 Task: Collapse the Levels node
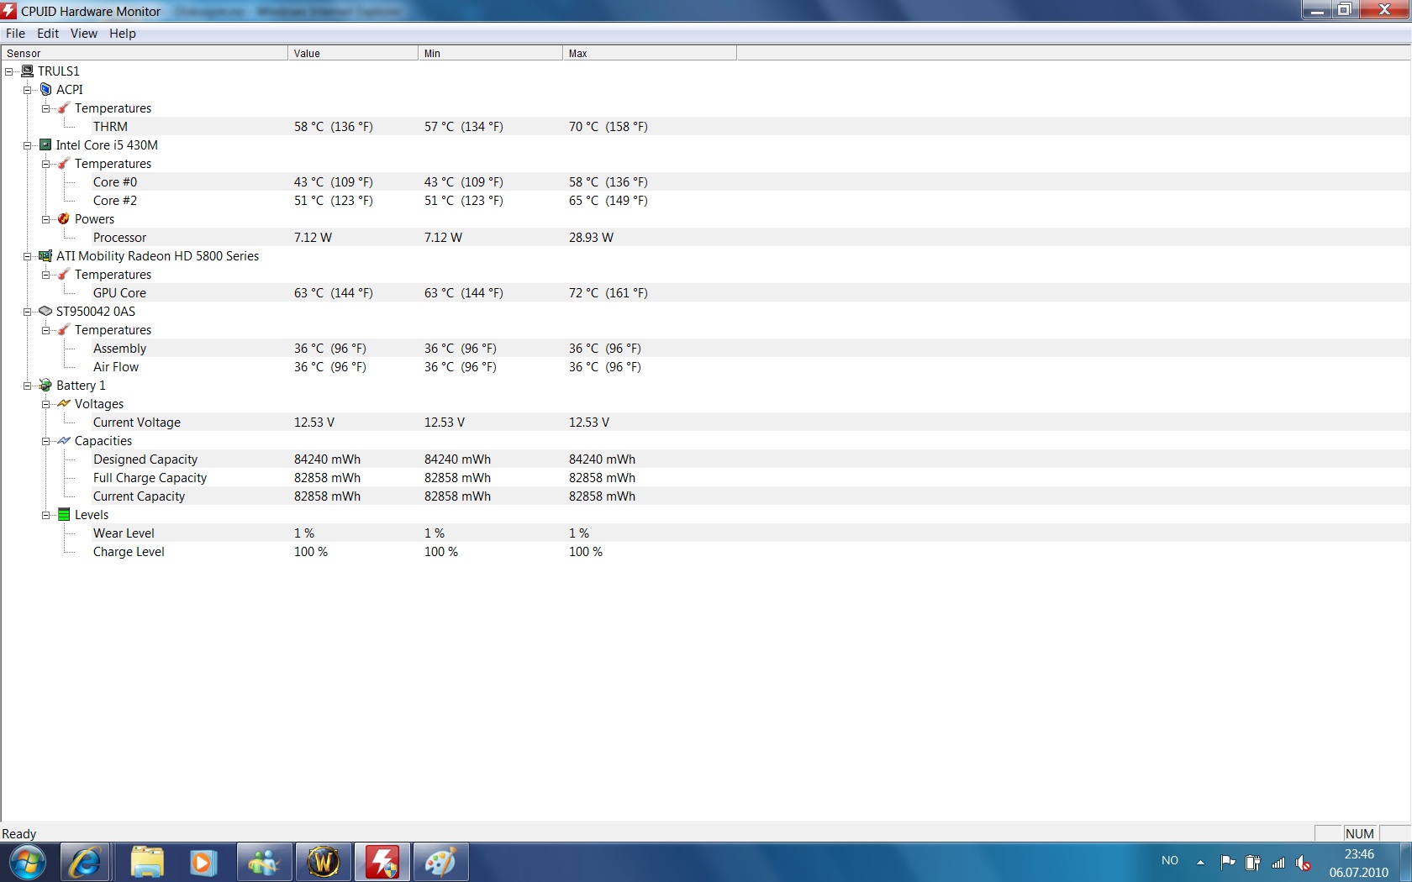tap(46, 515)
